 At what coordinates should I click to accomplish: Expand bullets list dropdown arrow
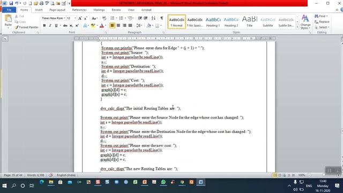pos(116,18)
